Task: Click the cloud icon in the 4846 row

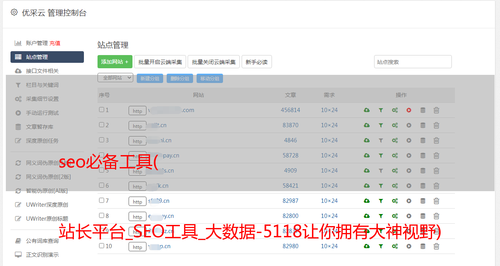Action: [x=367, y=140]
